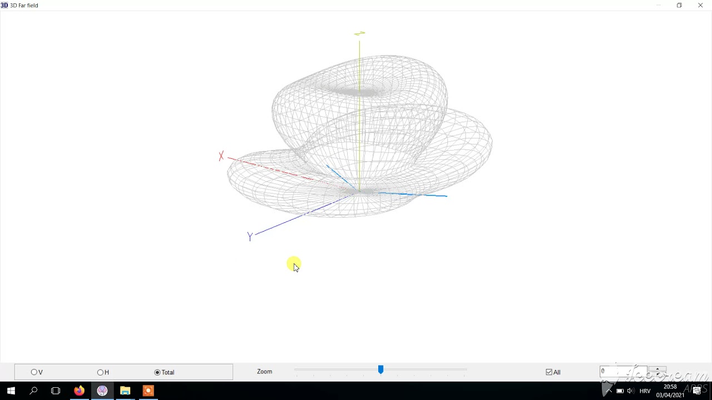Maximize the 3D Far field window
This screenshot has width=712, height=400.
click(x=679, y=6)
